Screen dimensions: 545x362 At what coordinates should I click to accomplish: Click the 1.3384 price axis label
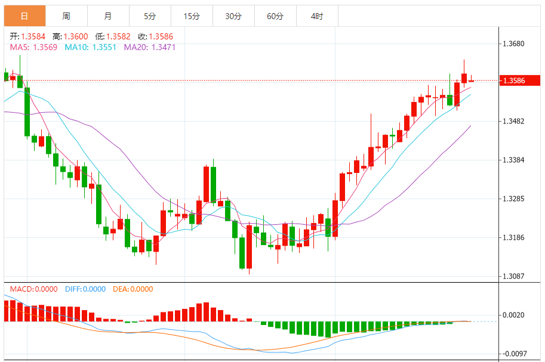tap(514, 160)
